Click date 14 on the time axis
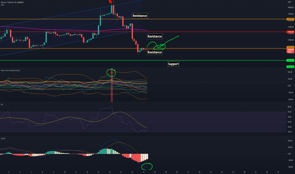This screenshot has height=174, width=295. 110,172
